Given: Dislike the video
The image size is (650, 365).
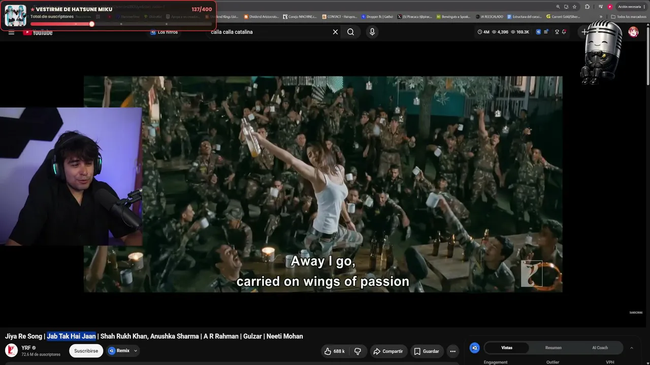Looking at the screenshot, I should point(357,351).
